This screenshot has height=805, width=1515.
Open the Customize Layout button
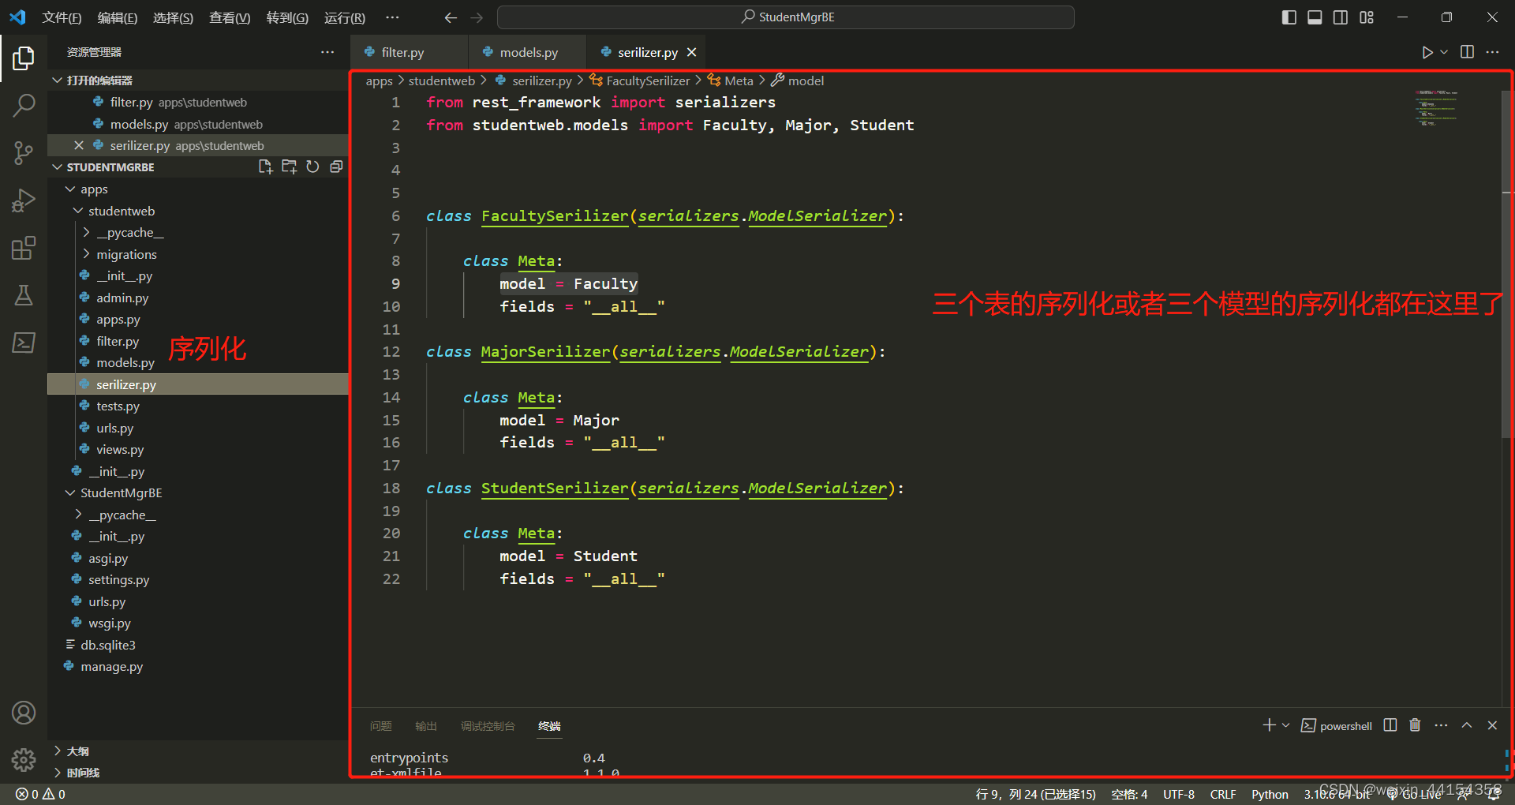pyautogui.click(x=1367, y=17)
